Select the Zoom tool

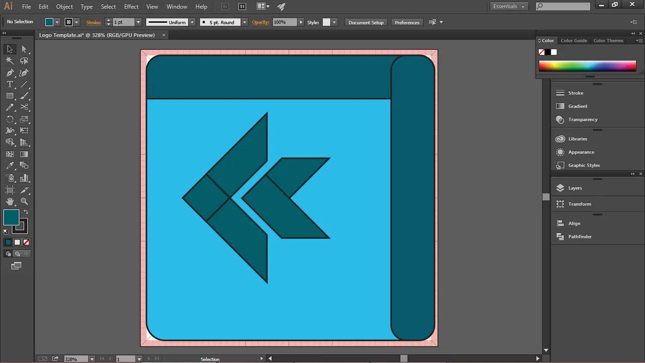pos(24,201)
